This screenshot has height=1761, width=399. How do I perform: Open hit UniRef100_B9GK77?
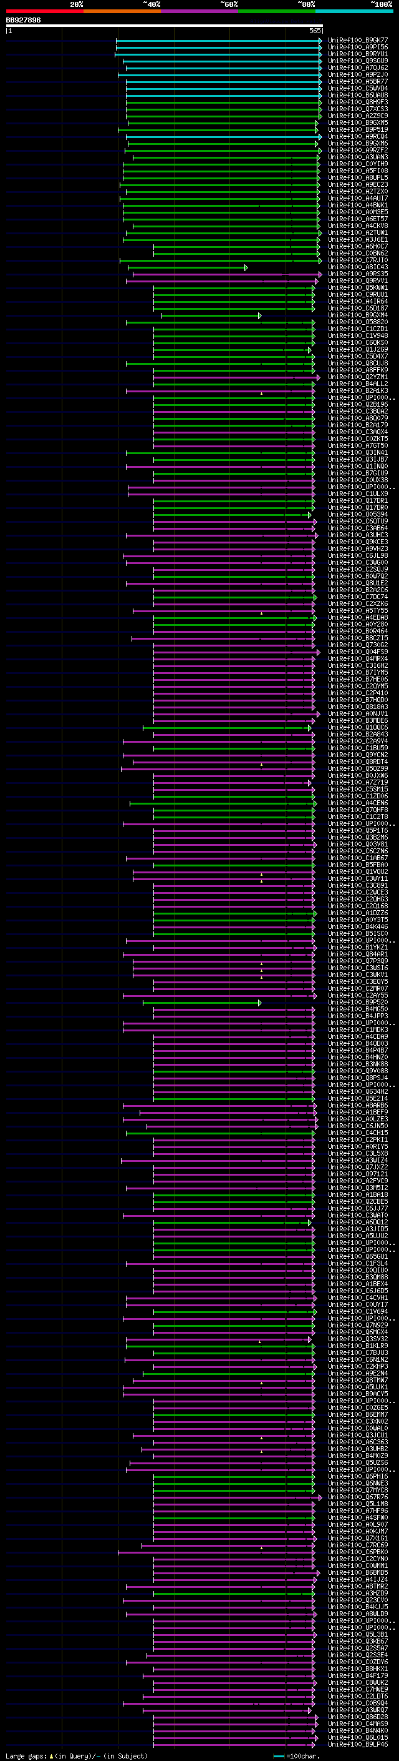point(358,41)
